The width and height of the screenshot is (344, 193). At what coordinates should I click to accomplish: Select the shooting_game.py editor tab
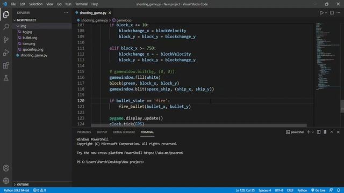(x=93, y=13)
